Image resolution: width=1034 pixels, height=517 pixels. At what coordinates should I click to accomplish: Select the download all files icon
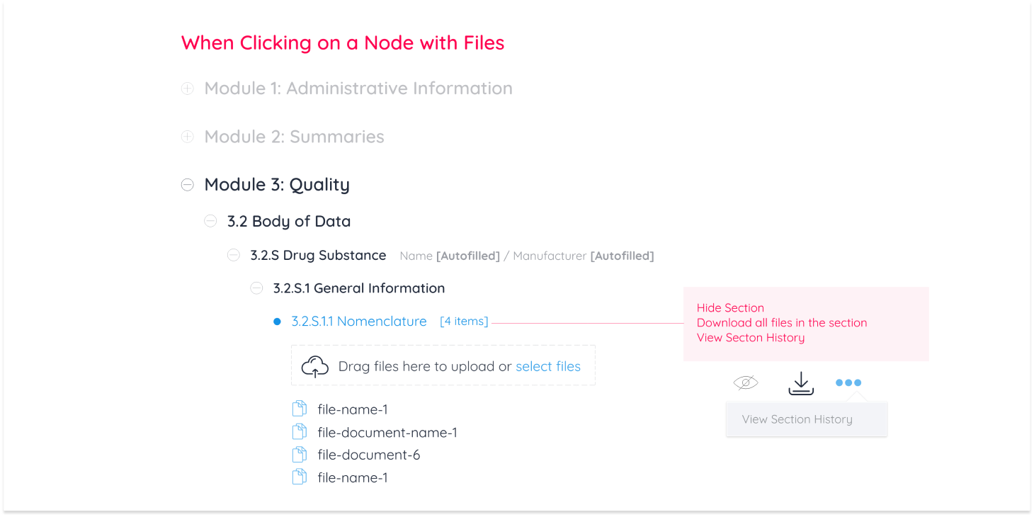tap(800, 382)
